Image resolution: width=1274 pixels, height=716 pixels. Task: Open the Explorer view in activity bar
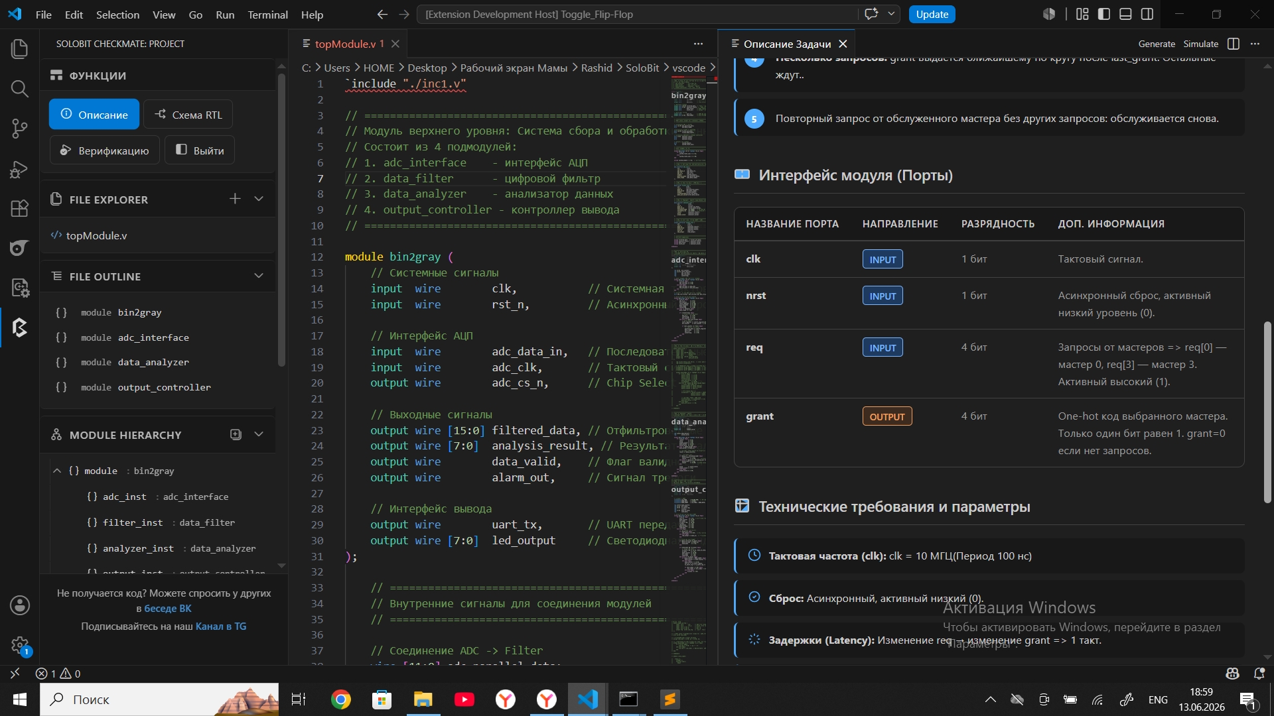click(x=19, y=49)
